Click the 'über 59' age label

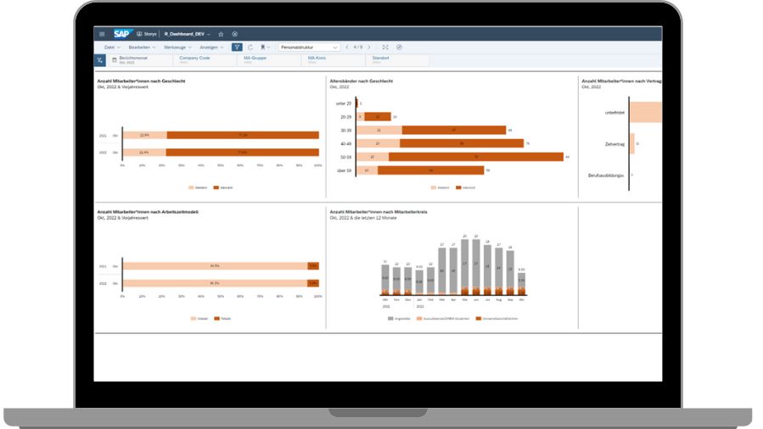tap(344, 170)
